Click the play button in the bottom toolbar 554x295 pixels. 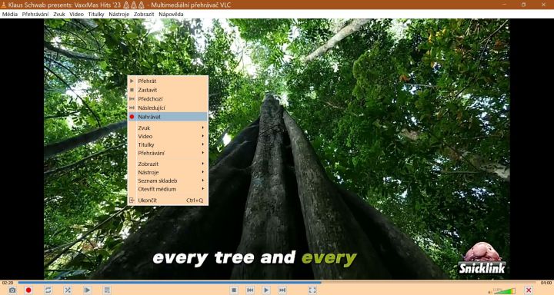(266, 290)
